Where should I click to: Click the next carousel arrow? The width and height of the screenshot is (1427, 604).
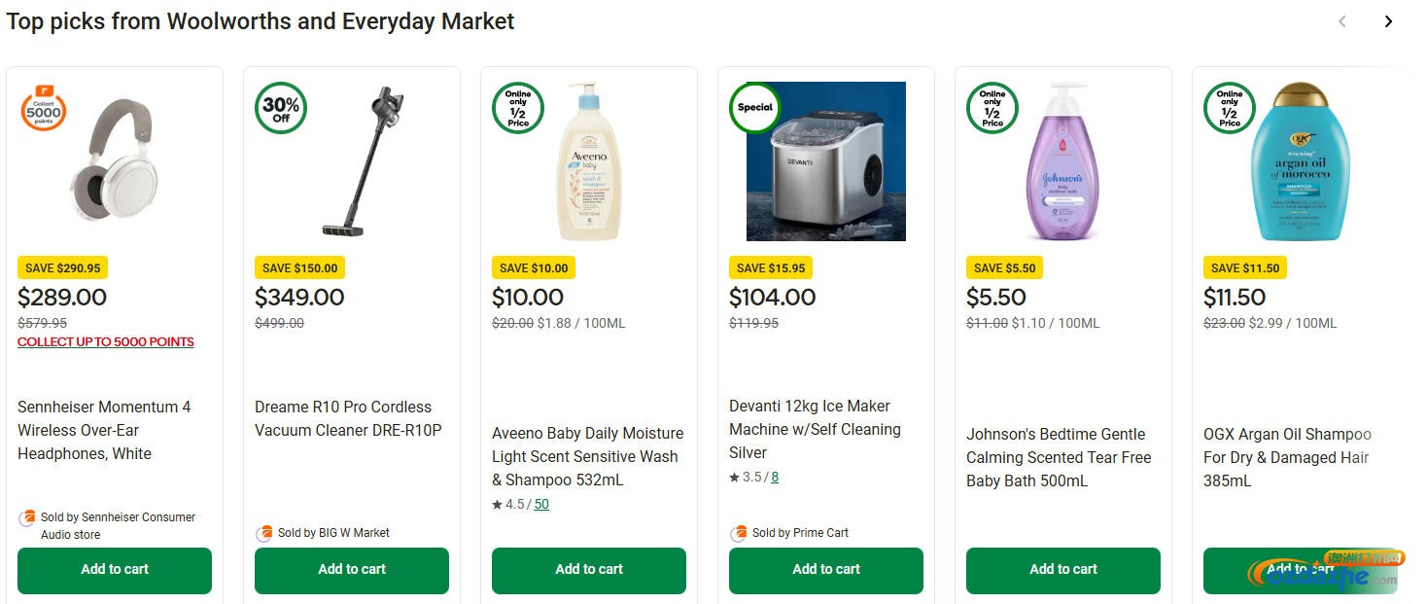click(1388, 21)
